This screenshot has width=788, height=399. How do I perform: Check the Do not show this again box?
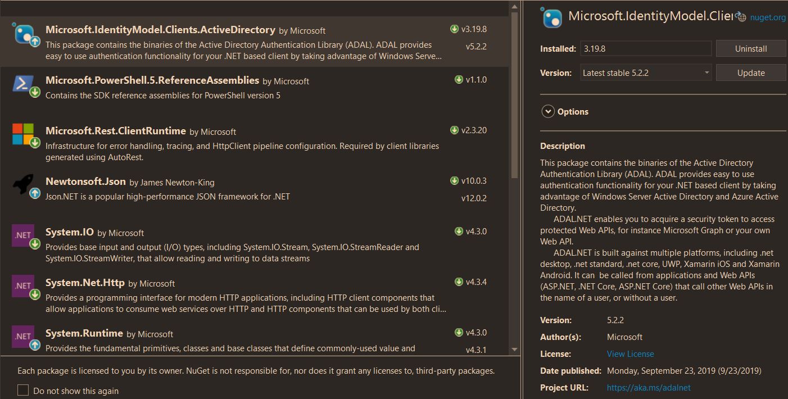coord(23,391)
